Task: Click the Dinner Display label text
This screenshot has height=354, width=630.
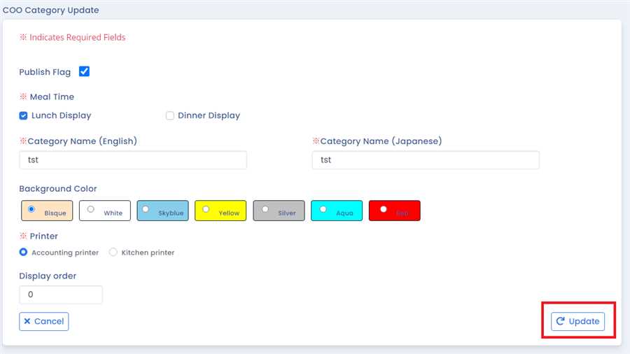Action: point(209,115)
